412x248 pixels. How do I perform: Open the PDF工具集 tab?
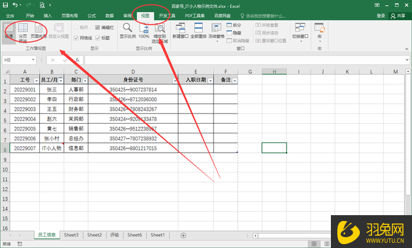click(x=194, y=15)
